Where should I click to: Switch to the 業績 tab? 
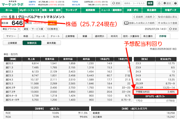tap(85, 36)
